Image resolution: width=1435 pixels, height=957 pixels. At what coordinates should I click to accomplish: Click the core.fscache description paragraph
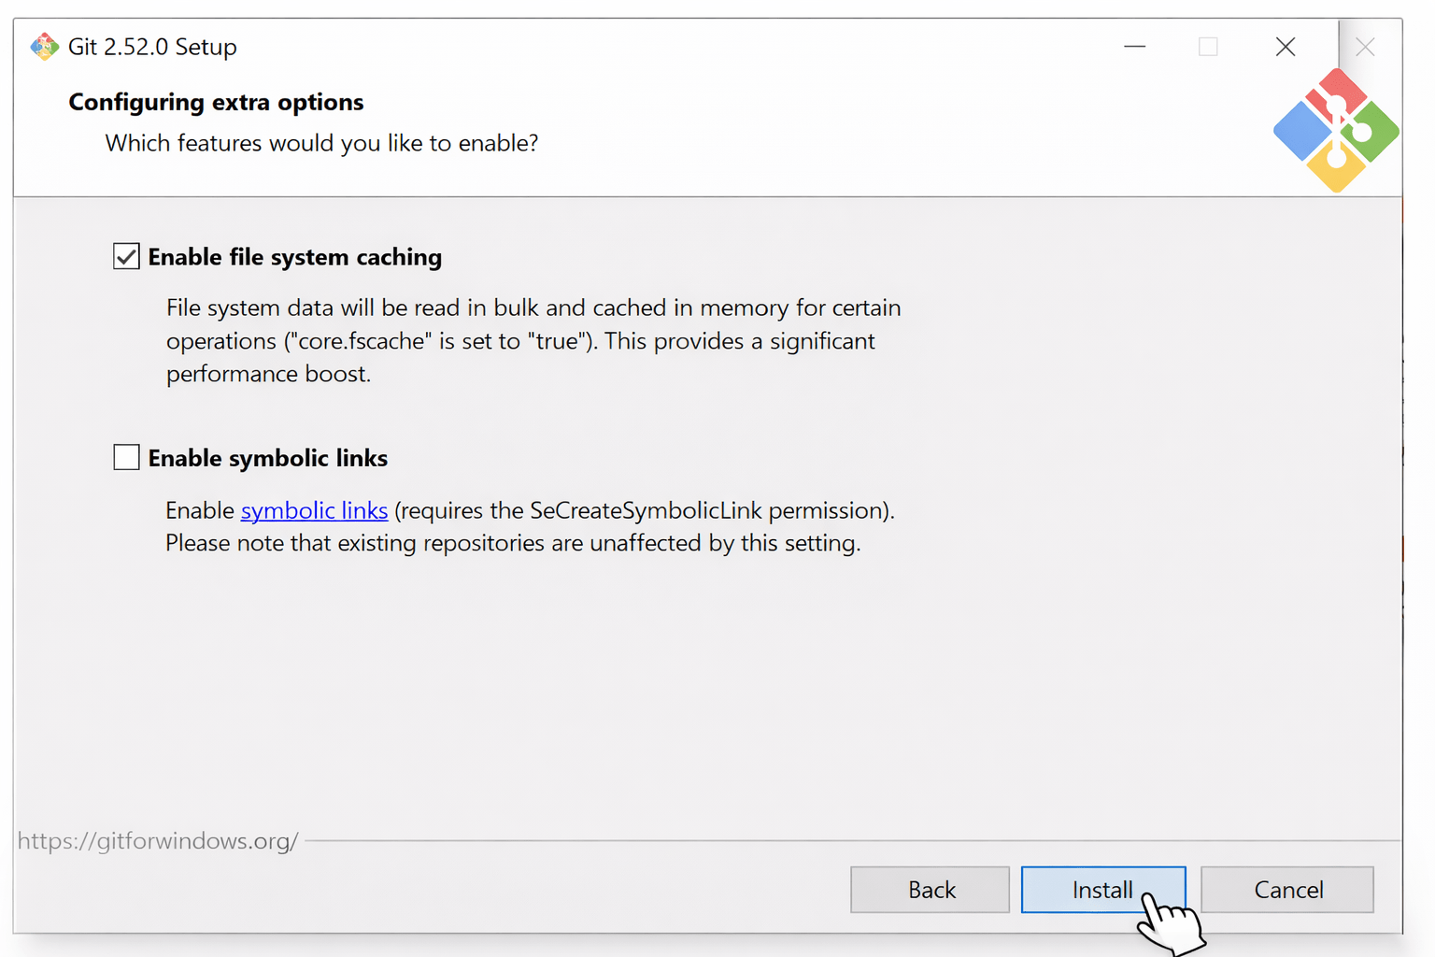(x=533, y=341)
